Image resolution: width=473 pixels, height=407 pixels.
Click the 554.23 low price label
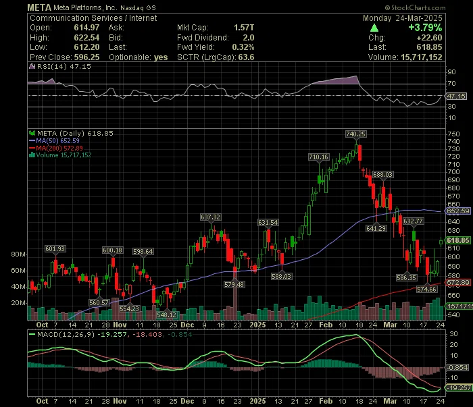[x=130, y=308]
